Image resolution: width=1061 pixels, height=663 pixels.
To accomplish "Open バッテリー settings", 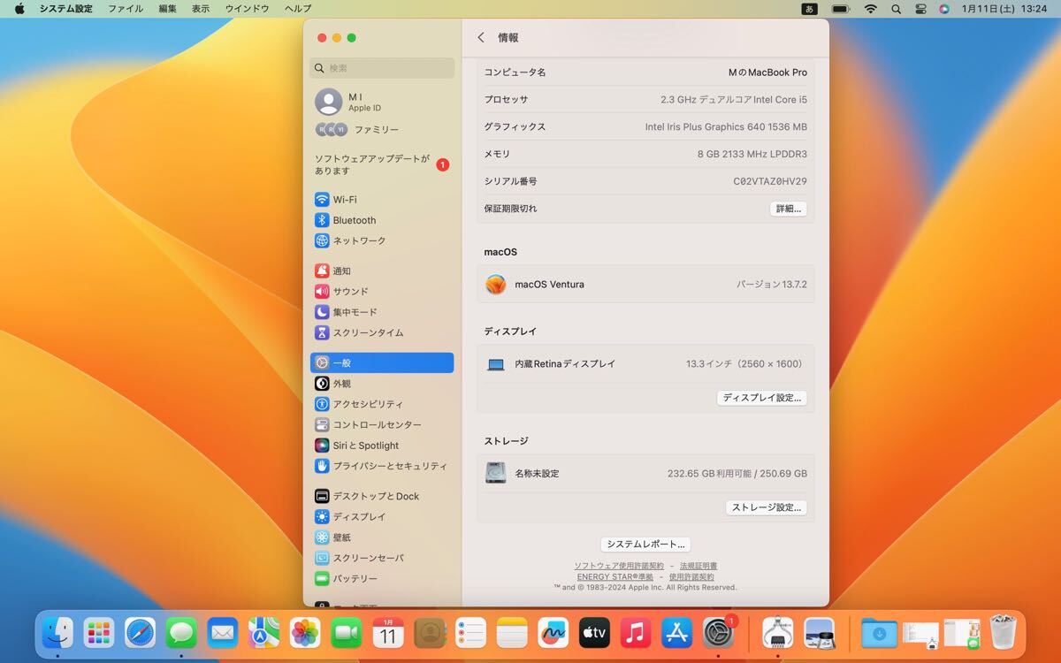I will click(x=382, y=578).
